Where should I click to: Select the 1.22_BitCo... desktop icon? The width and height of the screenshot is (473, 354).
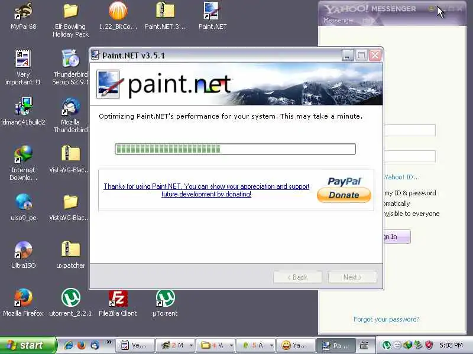(x=118, y=17)
